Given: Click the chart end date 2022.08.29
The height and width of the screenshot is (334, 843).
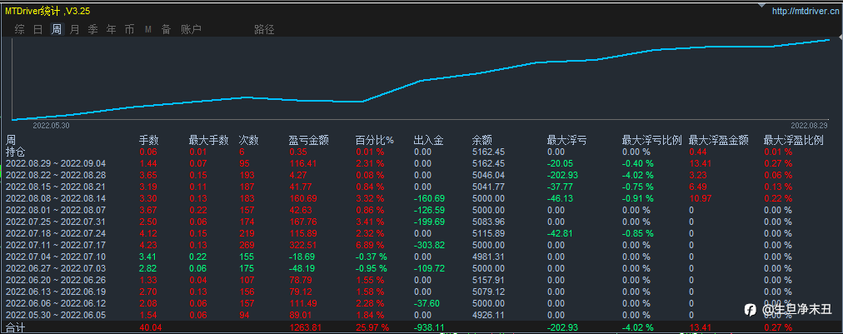Looking at the screenshot, I should pos(809,125).
